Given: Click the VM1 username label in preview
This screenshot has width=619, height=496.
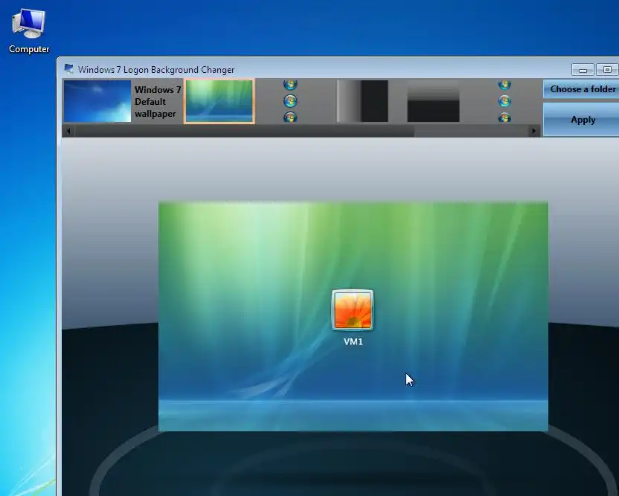Looking at the screenshot, I should coord(353,342).
